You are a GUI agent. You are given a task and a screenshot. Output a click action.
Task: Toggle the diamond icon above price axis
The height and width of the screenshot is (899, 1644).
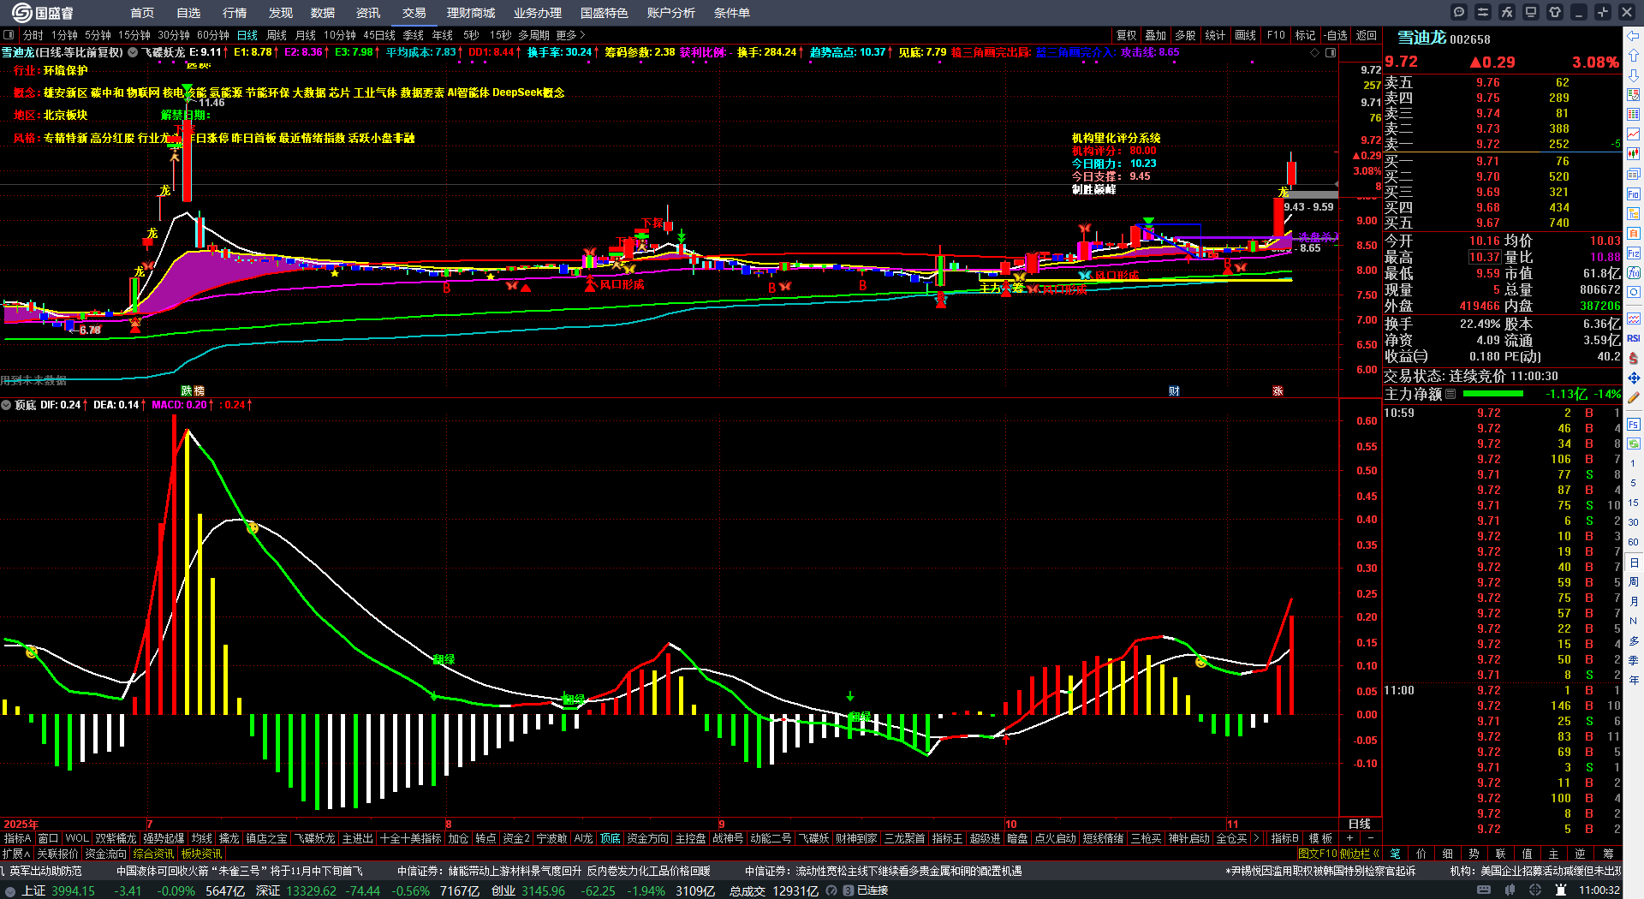click(x=1315, y=52)
